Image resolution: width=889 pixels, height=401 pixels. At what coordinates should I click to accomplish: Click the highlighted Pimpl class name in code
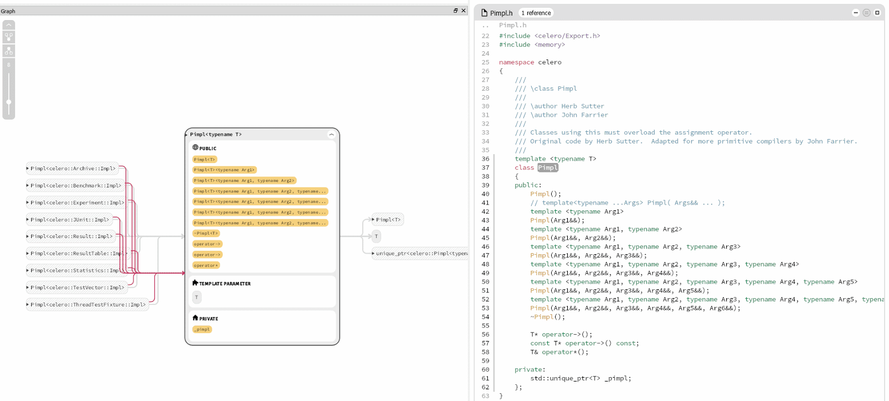(547, 168)
